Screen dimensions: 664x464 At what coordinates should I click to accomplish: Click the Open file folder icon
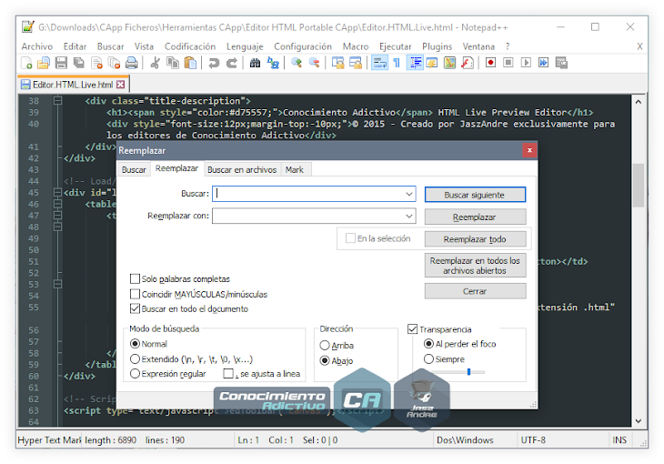pos(43,63)
